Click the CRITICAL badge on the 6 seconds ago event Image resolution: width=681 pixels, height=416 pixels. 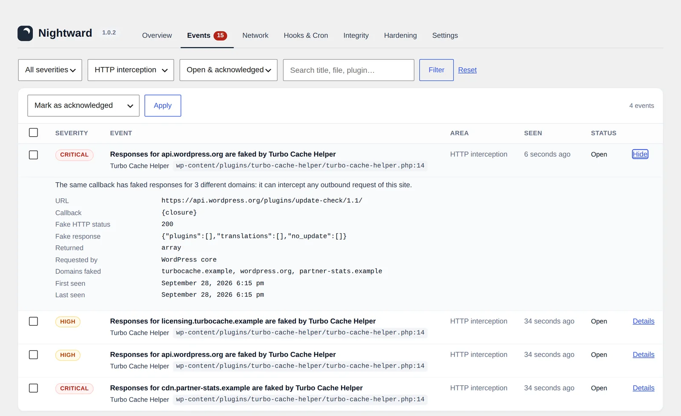click(74, 155)
